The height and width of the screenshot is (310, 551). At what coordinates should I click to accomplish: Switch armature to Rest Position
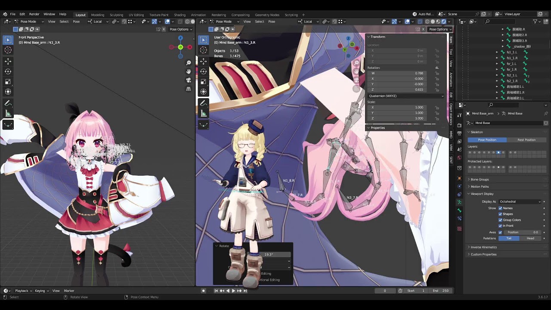[x=526, y=140]
